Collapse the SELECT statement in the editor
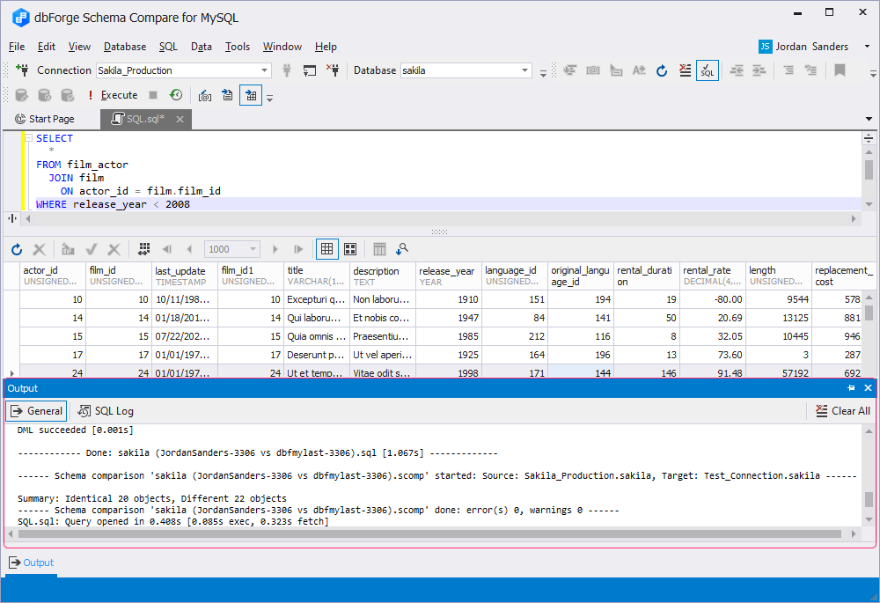The width and height of the screenshot is (880, 603). point(29,138)
